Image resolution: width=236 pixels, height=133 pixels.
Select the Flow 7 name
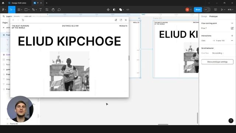coord(204,28)
